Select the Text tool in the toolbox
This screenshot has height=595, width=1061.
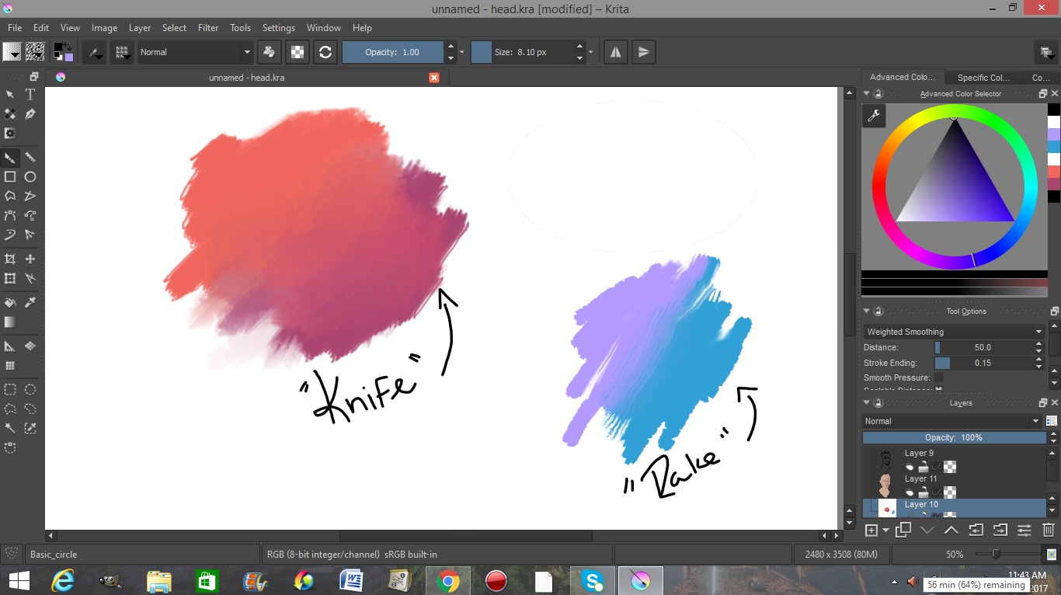(30, 95)
